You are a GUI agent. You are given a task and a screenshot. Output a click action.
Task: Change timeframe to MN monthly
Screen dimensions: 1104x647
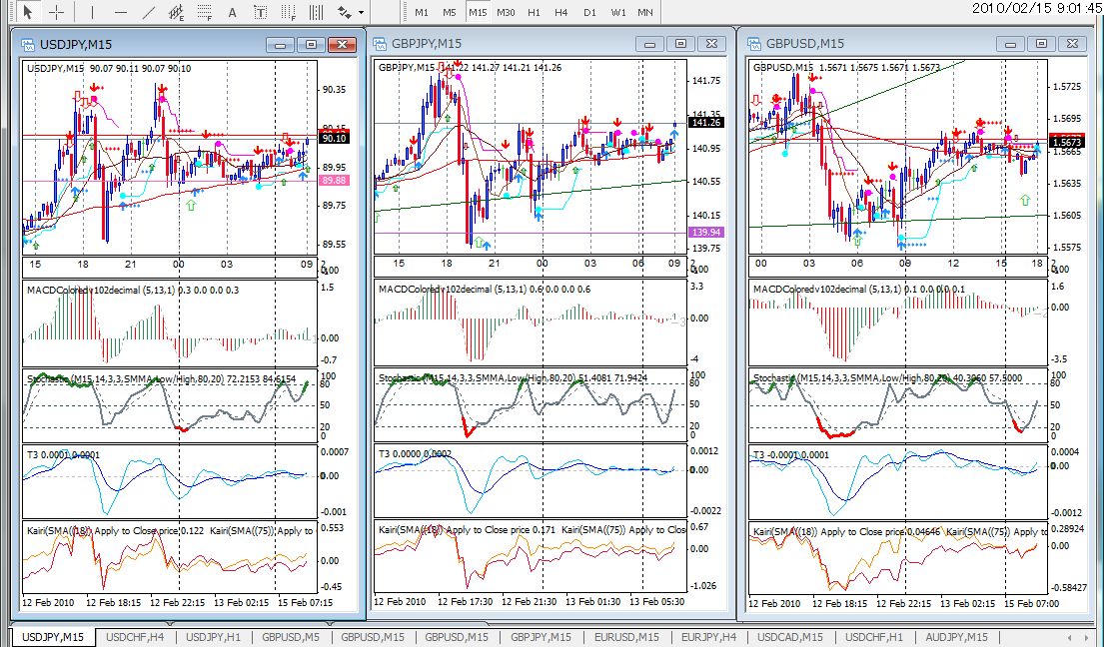pos(645,12)
